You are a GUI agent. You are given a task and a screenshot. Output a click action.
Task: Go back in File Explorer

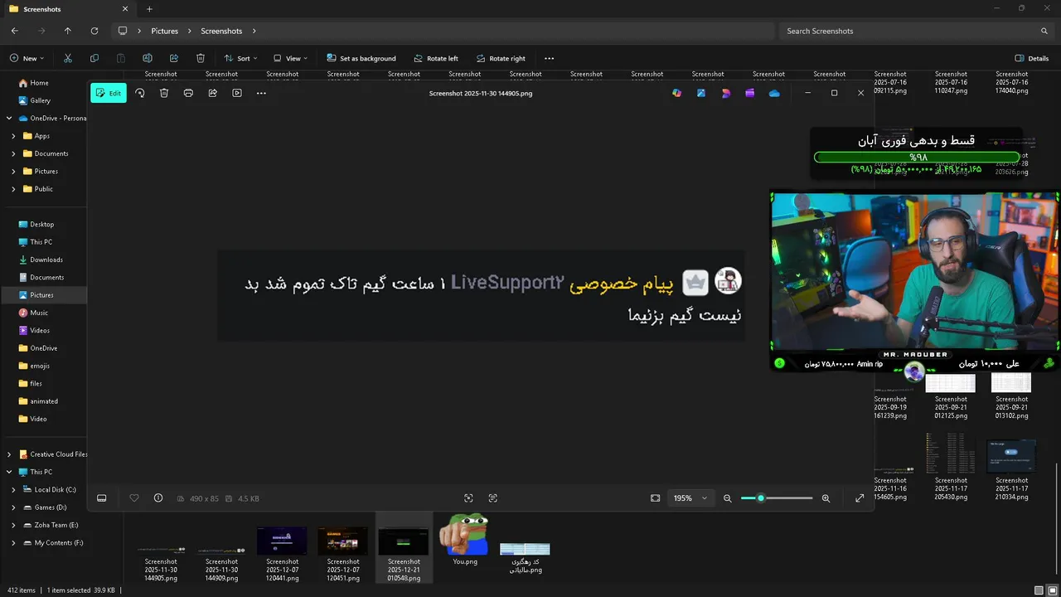coord(15,31)
